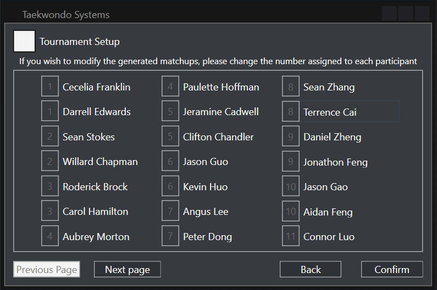Edit match number for Cecelia Franklin
This screenshot has width=437, height=290.
(x=50, y=87)
